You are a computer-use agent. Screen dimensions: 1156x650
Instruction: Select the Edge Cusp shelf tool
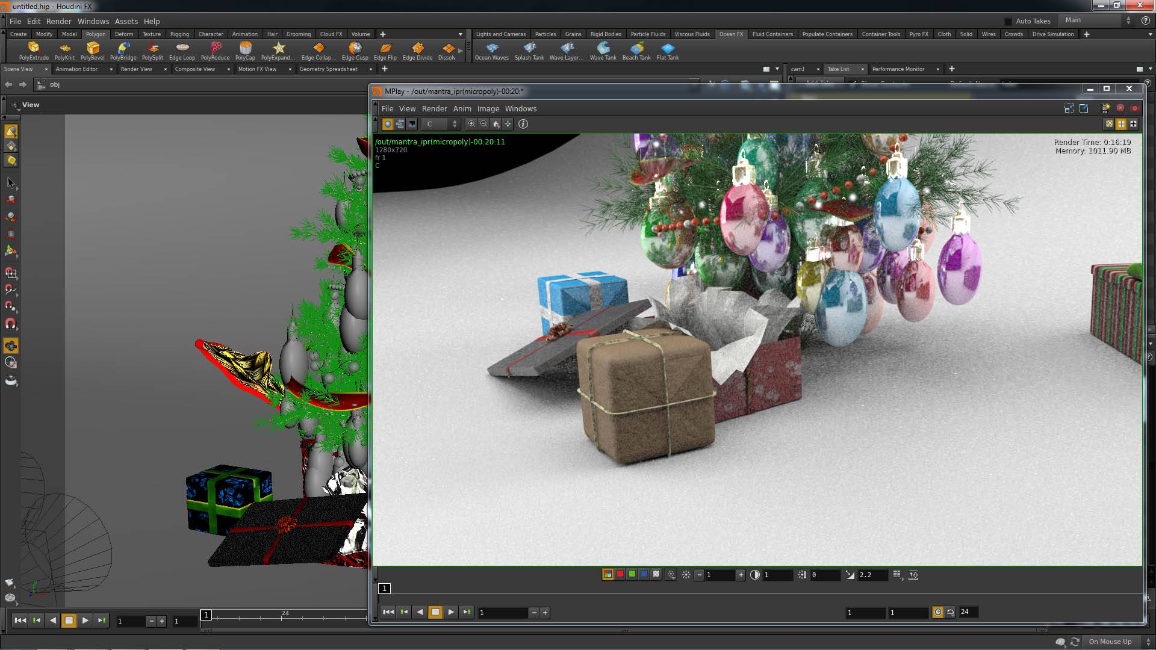coord(355,51)
